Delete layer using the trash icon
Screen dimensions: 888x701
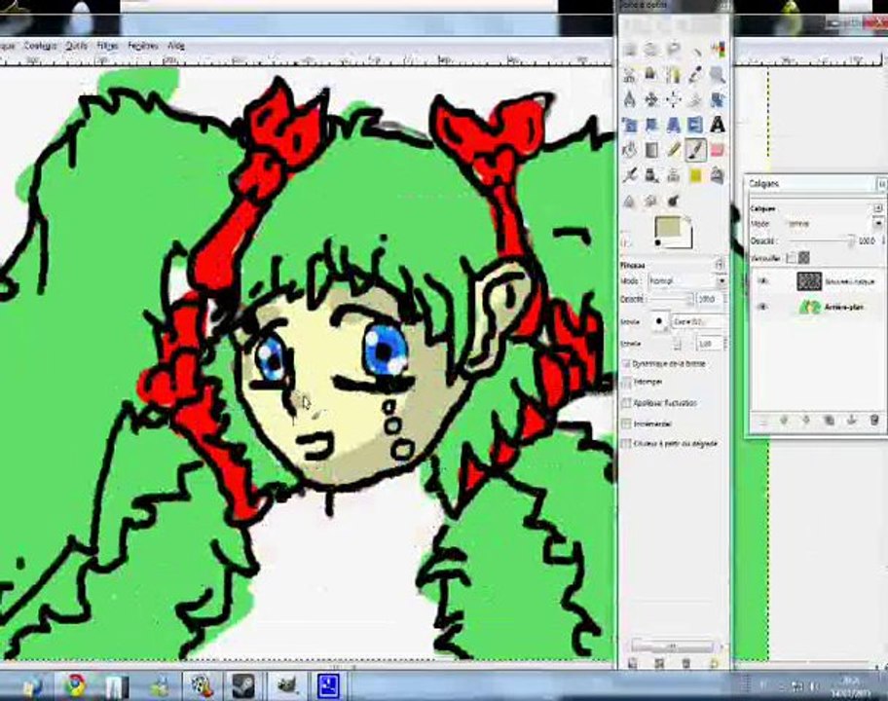[x=873, y=421]
